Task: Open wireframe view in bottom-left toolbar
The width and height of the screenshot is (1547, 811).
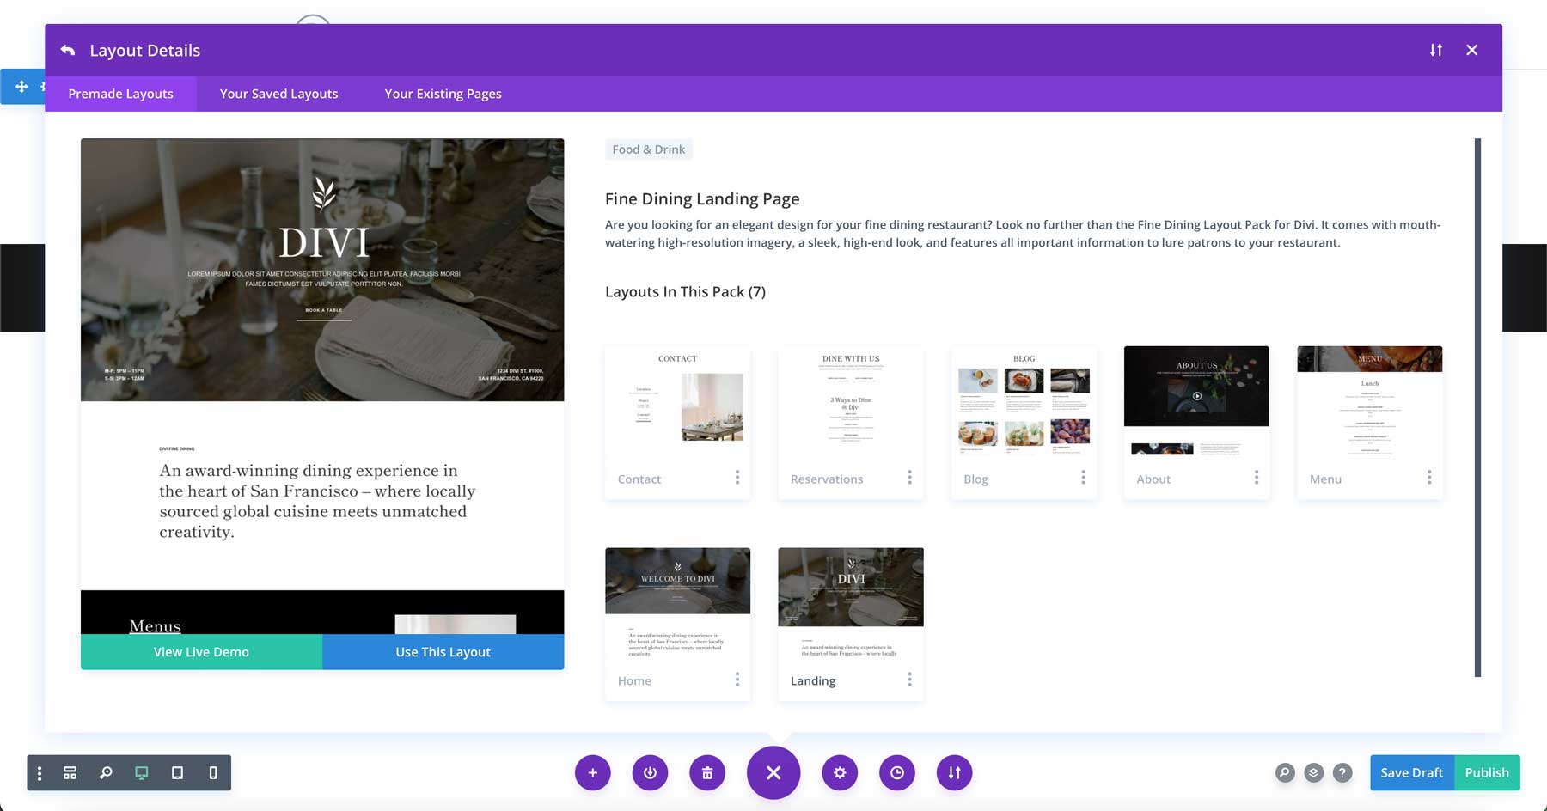Action: 70,772
